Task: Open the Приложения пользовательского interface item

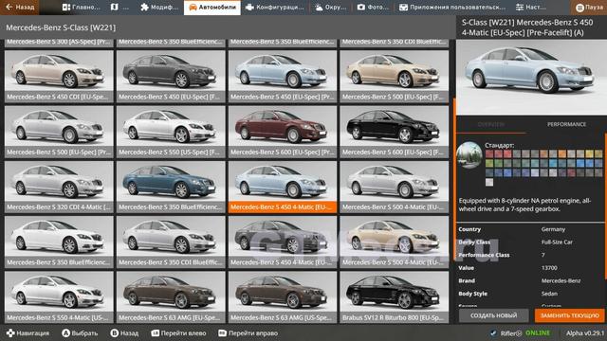Action: coord(452,7)
